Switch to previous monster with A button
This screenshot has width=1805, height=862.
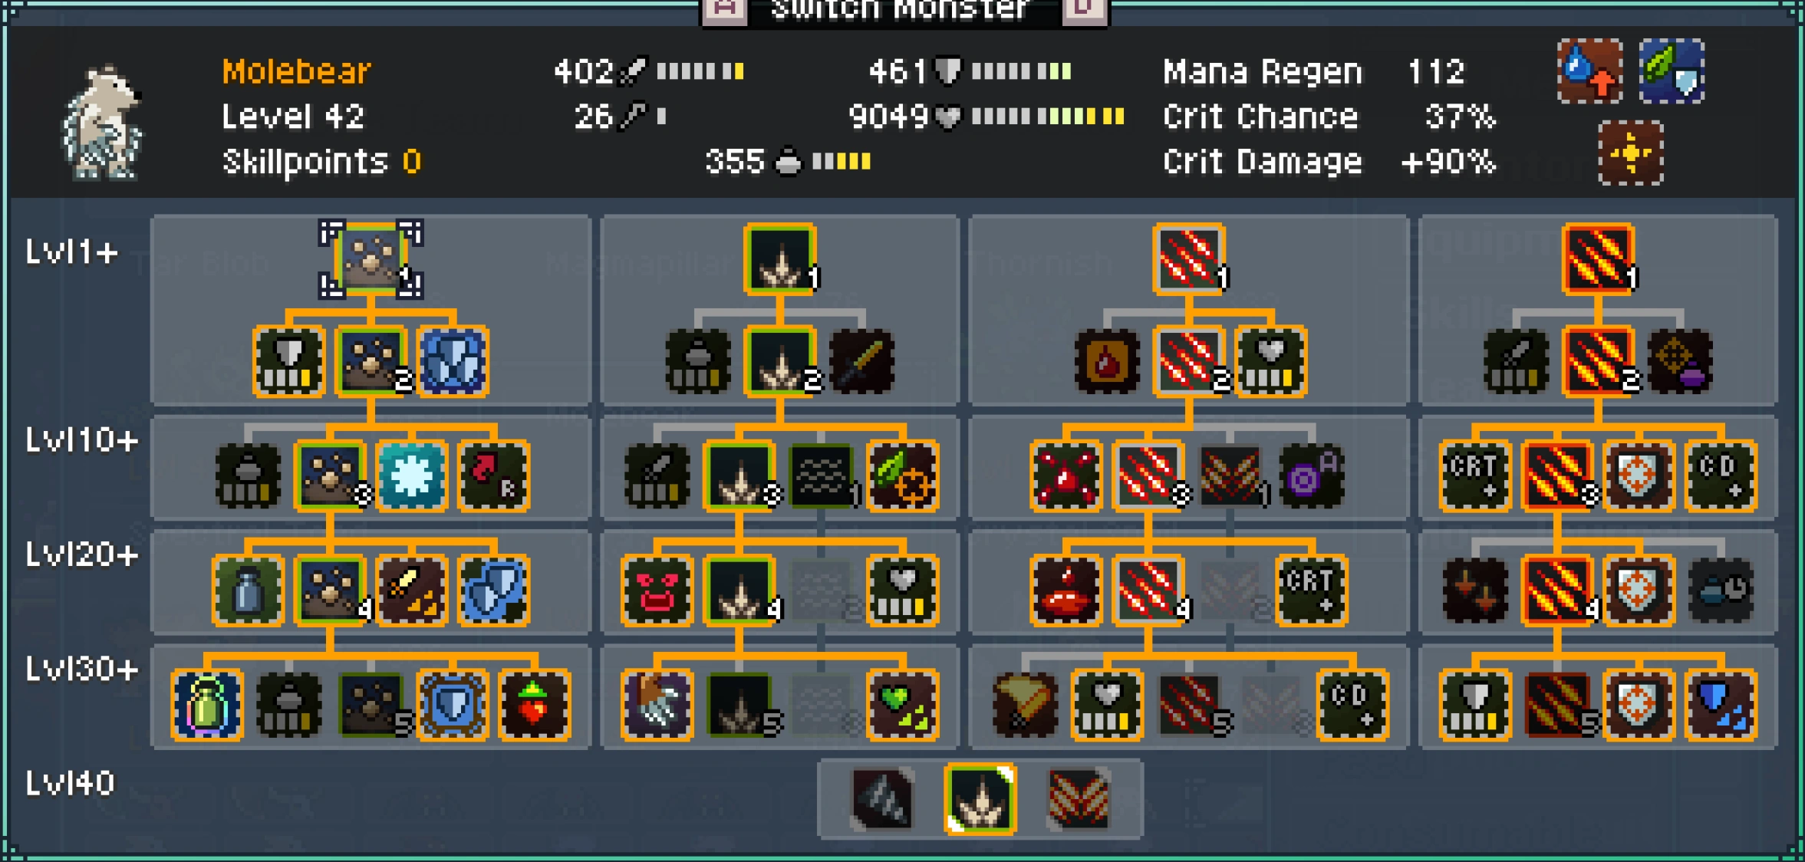[724, 9]
